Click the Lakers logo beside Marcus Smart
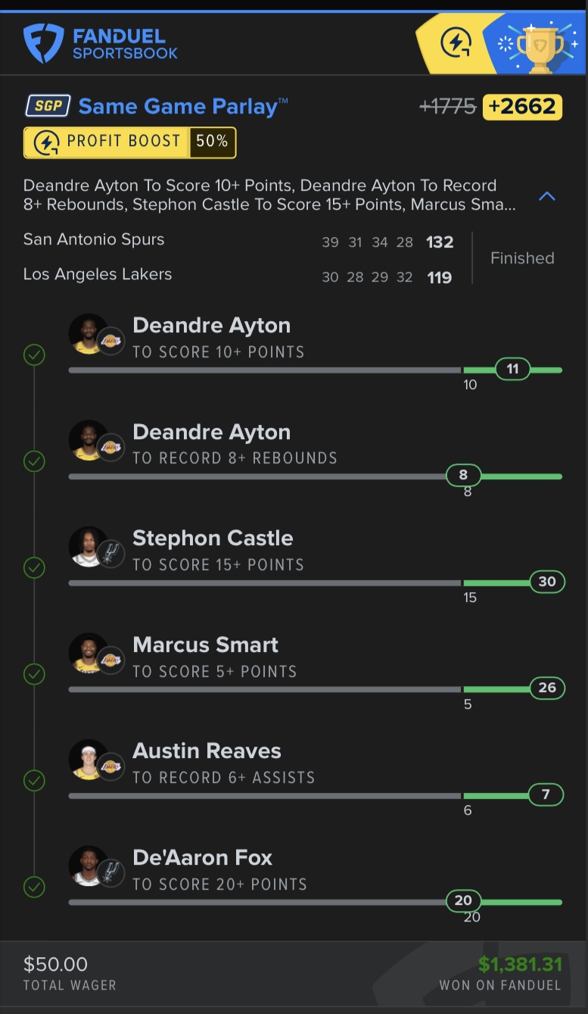This screenshot has width=588, height=1014. (111, 660)
